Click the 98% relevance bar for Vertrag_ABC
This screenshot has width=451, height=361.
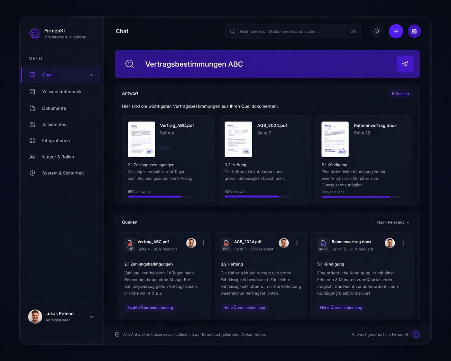click(160, 196)
